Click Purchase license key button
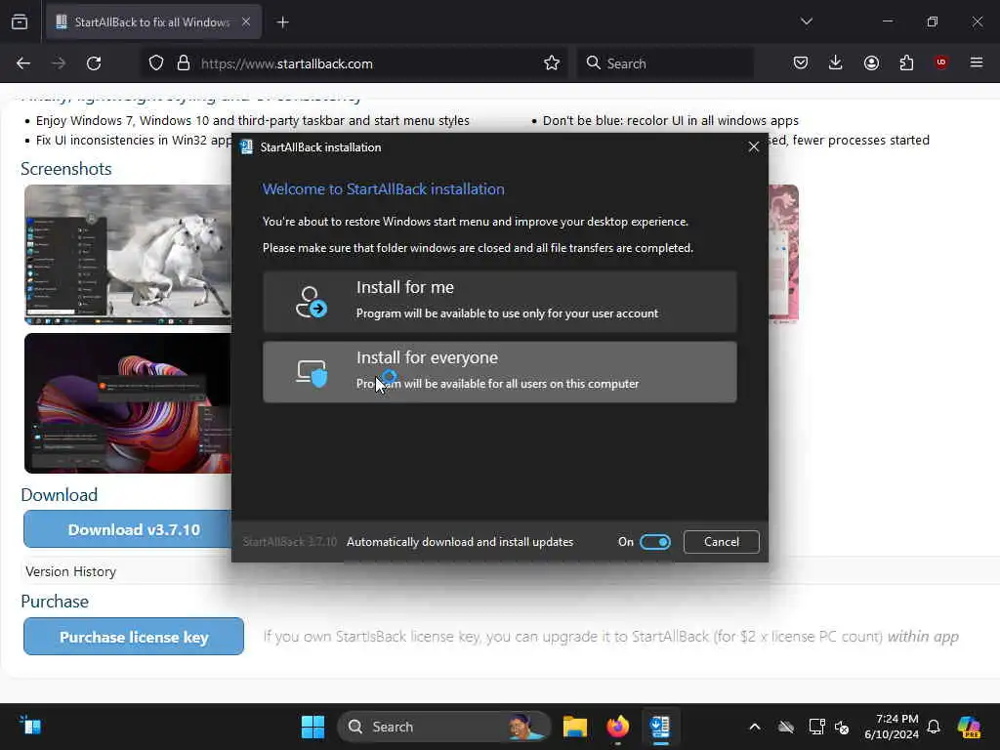Viewport: 1000px width, 750px height. coord(133,637)
